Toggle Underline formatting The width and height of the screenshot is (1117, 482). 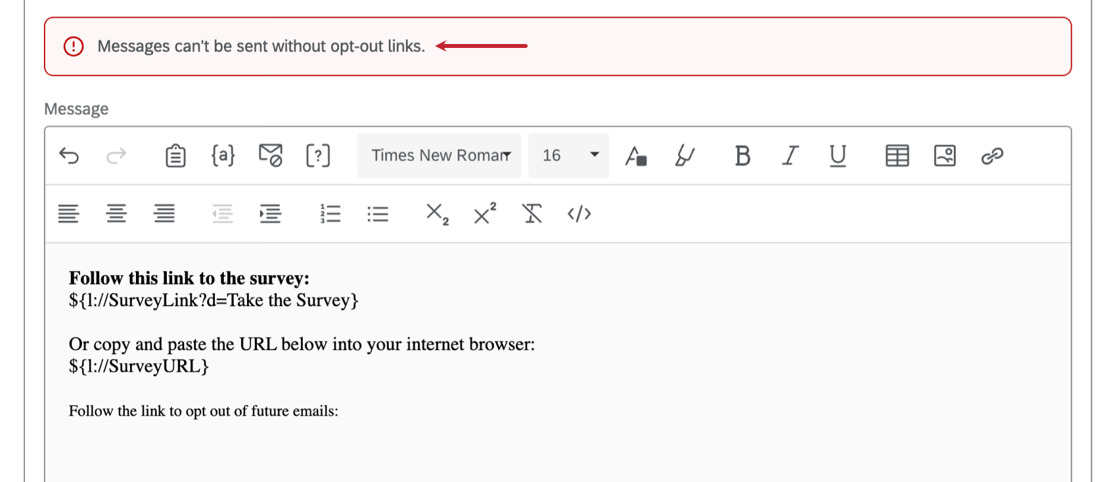[x=838, y=156]
